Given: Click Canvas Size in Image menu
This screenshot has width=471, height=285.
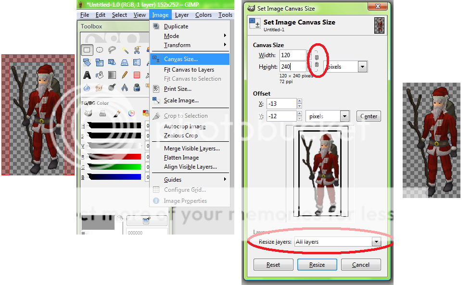Looking at the screenshot, I should 180,59.
